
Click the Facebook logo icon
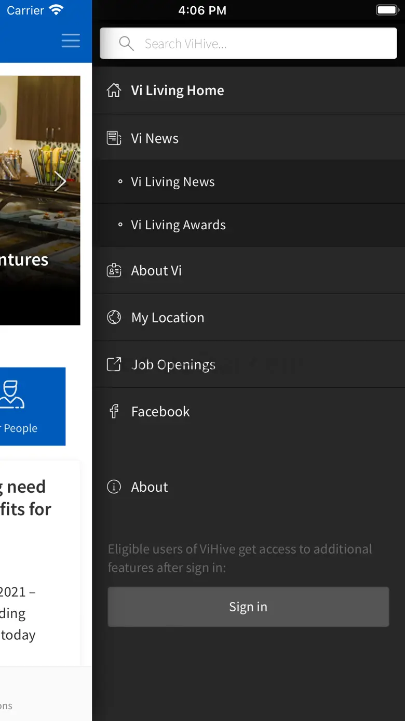(x=114, y=412)
